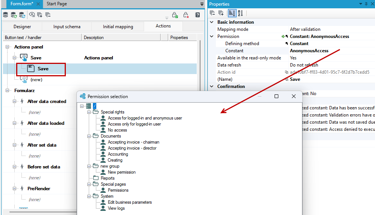The height and width of the screenshot is (215, 375).
Task: Select Access for logged-in and anonymous user
Action: point(145,118)
